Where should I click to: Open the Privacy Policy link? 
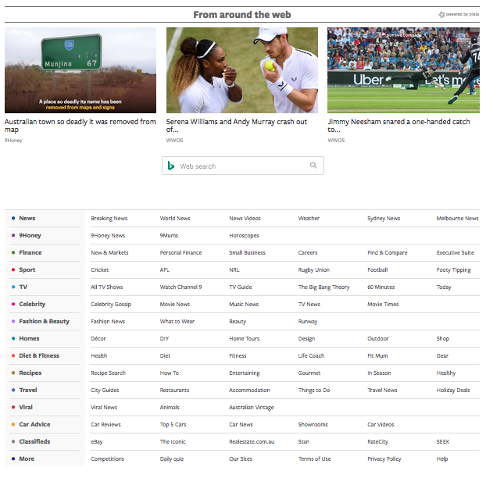point(384,459)
